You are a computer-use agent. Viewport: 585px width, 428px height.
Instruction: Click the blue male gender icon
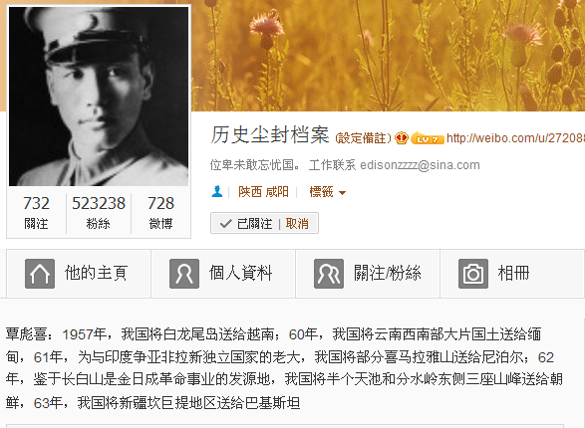pos(217,192)
